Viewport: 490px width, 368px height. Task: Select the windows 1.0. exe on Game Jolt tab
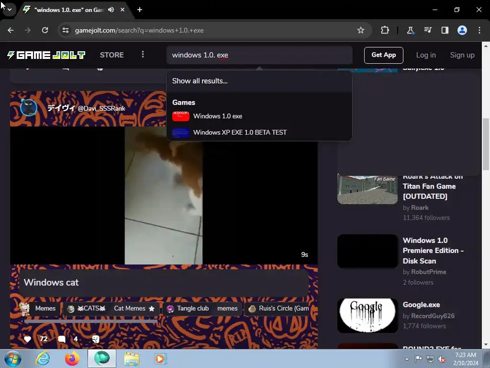(x=69, y=10)
